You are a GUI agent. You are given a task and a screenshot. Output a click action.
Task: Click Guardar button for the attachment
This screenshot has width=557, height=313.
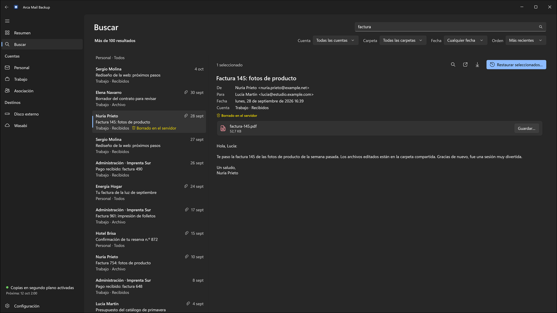(x=527, y=128)
